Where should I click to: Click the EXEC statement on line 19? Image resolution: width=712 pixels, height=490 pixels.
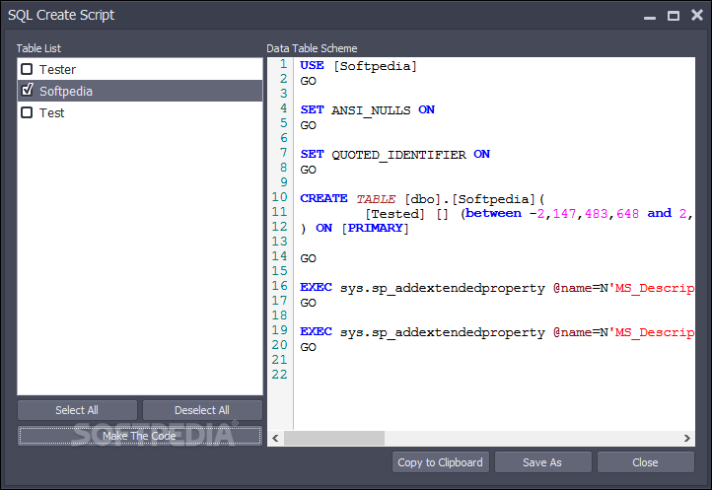(x=497, y=332)
